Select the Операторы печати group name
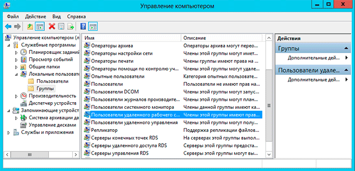The height and width of the screenshot is (171, 355). pyautogui.click(x=112, y=61)
